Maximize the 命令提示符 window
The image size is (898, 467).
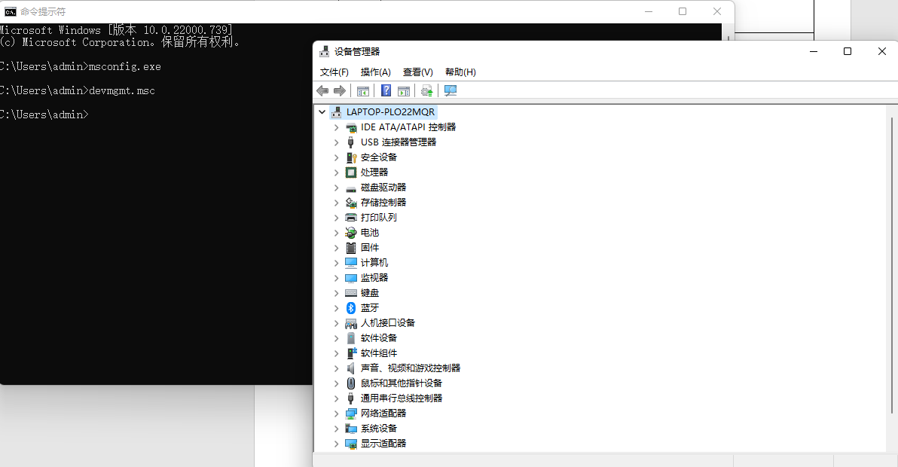click(x=682, y=11)
